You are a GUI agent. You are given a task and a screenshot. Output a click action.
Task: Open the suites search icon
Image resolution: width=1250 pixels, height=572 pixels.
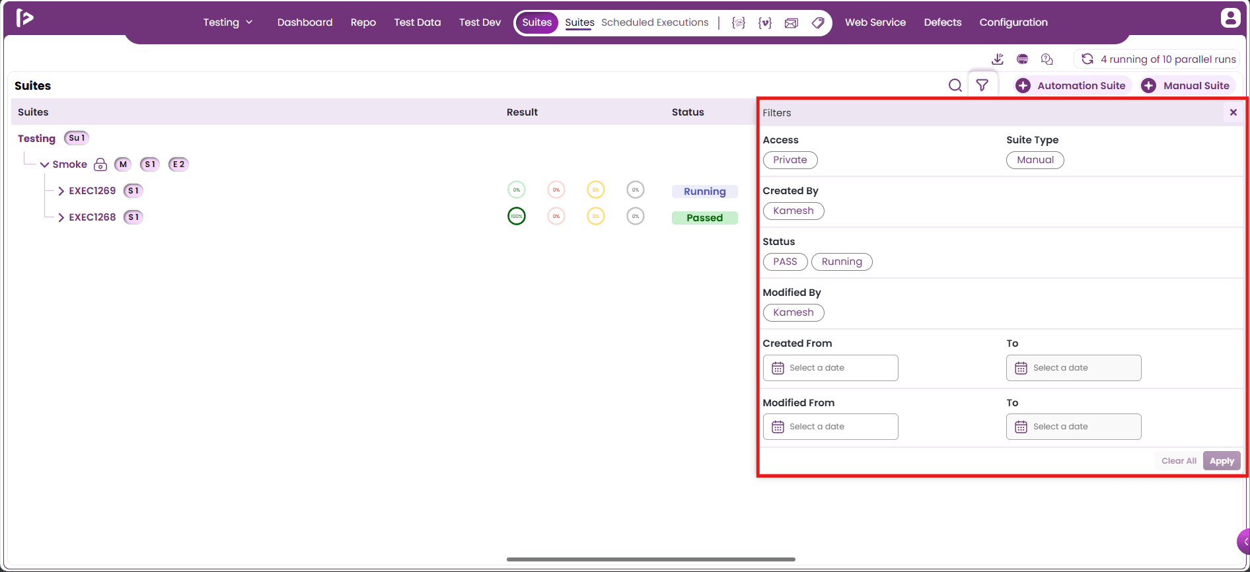click(x=955, y=85)
